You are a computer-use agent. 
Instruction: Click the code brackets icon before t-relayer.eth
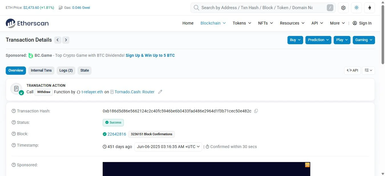[78, 92]
